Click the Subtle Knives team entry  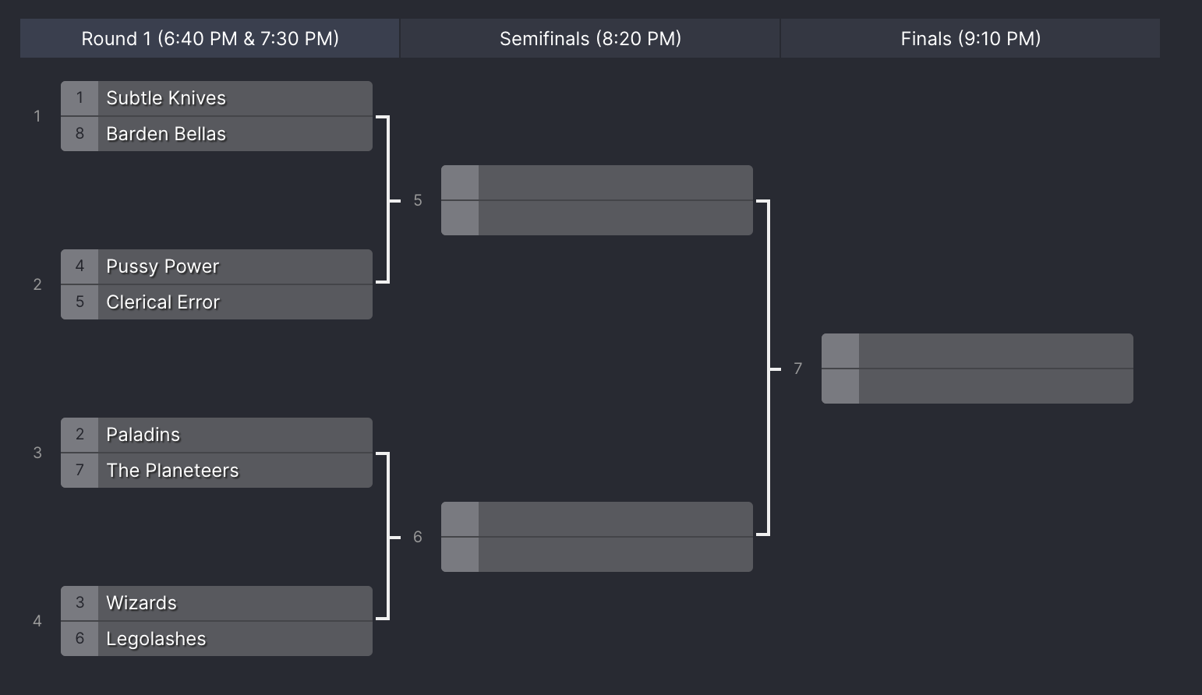[x=217, y=98]
